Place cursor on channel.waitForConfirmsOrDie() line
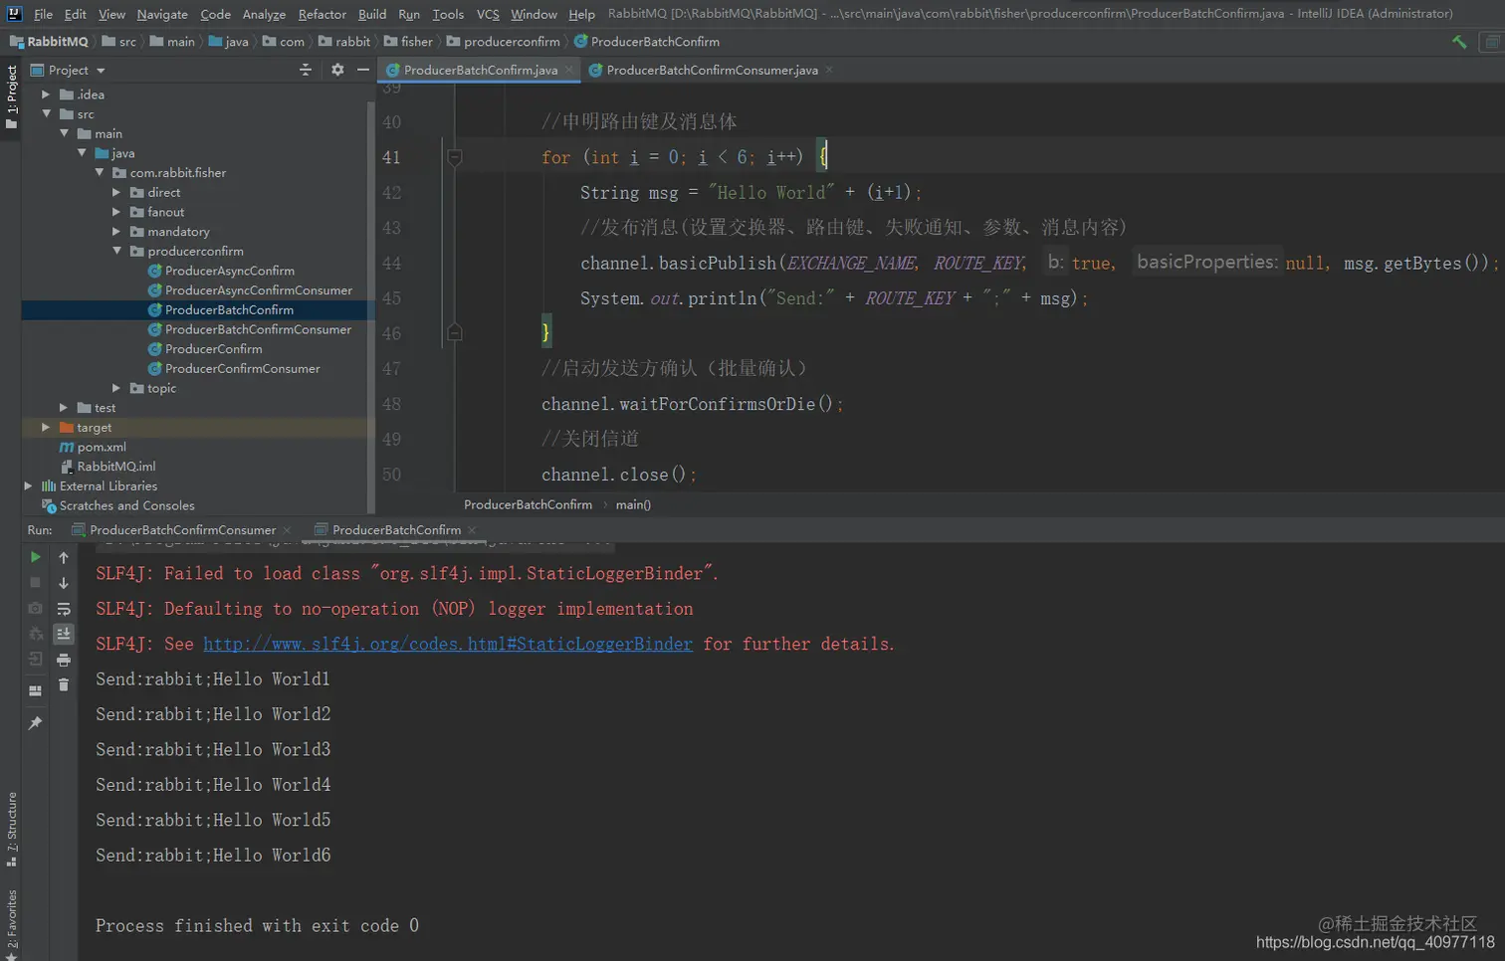Image resolution: width=1505 pixels, height=961 pixels. [x=692, y=404]
